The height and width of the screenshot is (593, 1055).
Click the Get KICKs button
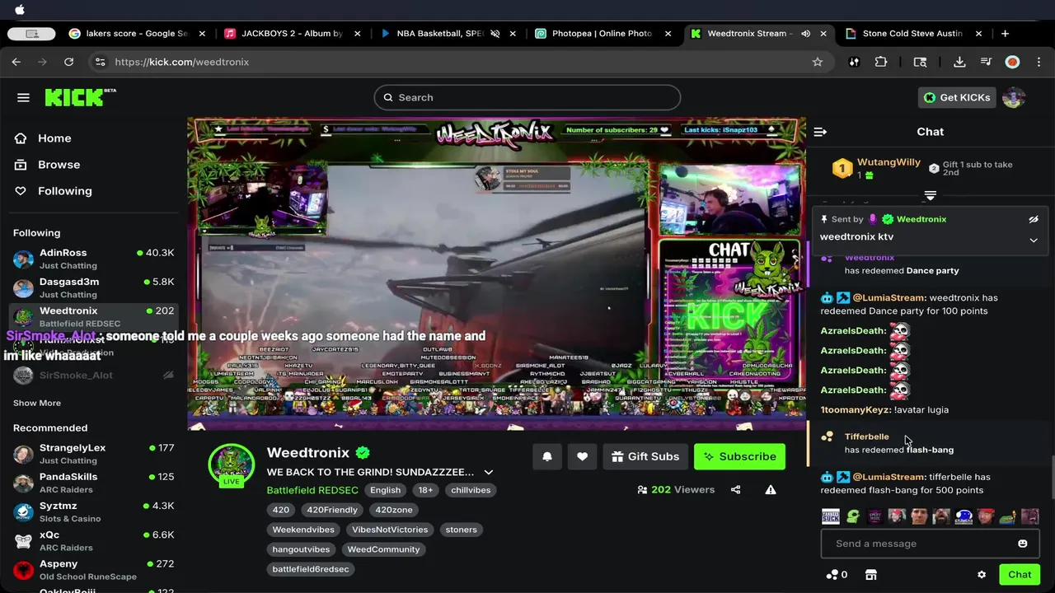click(x=957, y=97)
